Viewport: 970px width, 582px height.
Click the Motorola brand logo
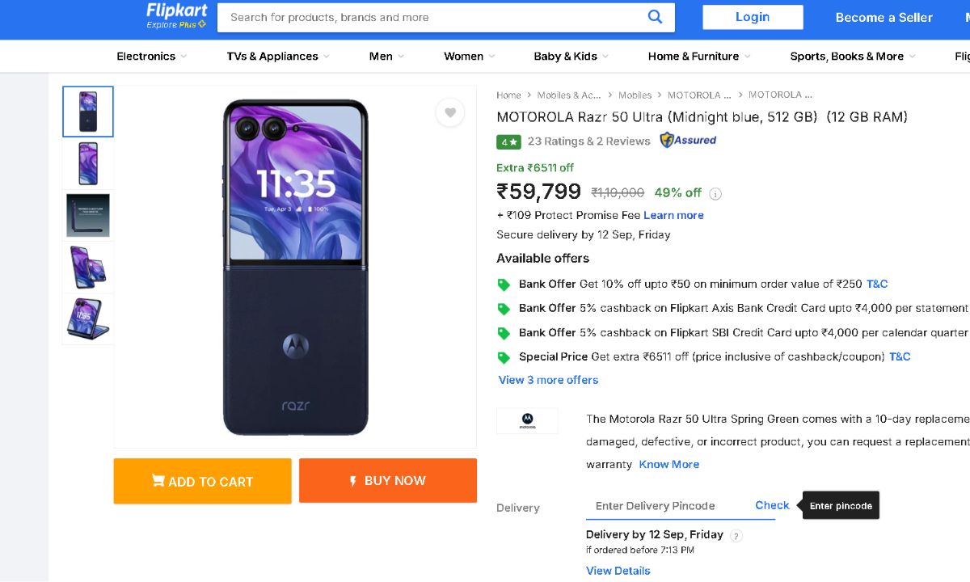coord(527,420)
